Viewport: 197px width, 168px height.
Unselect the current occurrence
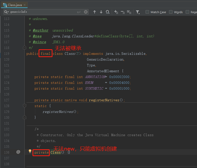[x=123, y=12]
